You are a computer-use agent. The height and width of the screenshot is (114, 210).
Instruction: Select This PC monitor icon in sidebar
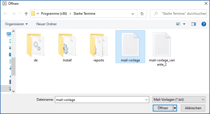(9, 34)
